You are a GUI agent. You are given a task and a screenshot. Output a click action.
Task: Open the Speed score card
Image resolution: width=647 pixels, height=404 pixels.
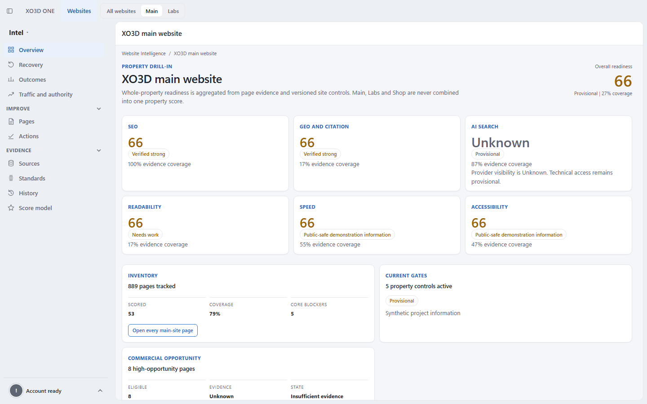(x=377, y=225)
